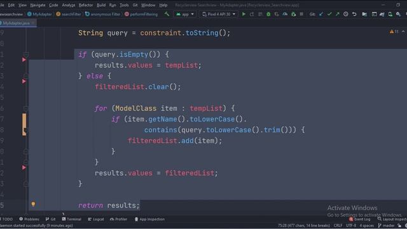The height and width of the screenshot is (229, 407).
Task: Open the View menu
Action: (x=22, y=5)
